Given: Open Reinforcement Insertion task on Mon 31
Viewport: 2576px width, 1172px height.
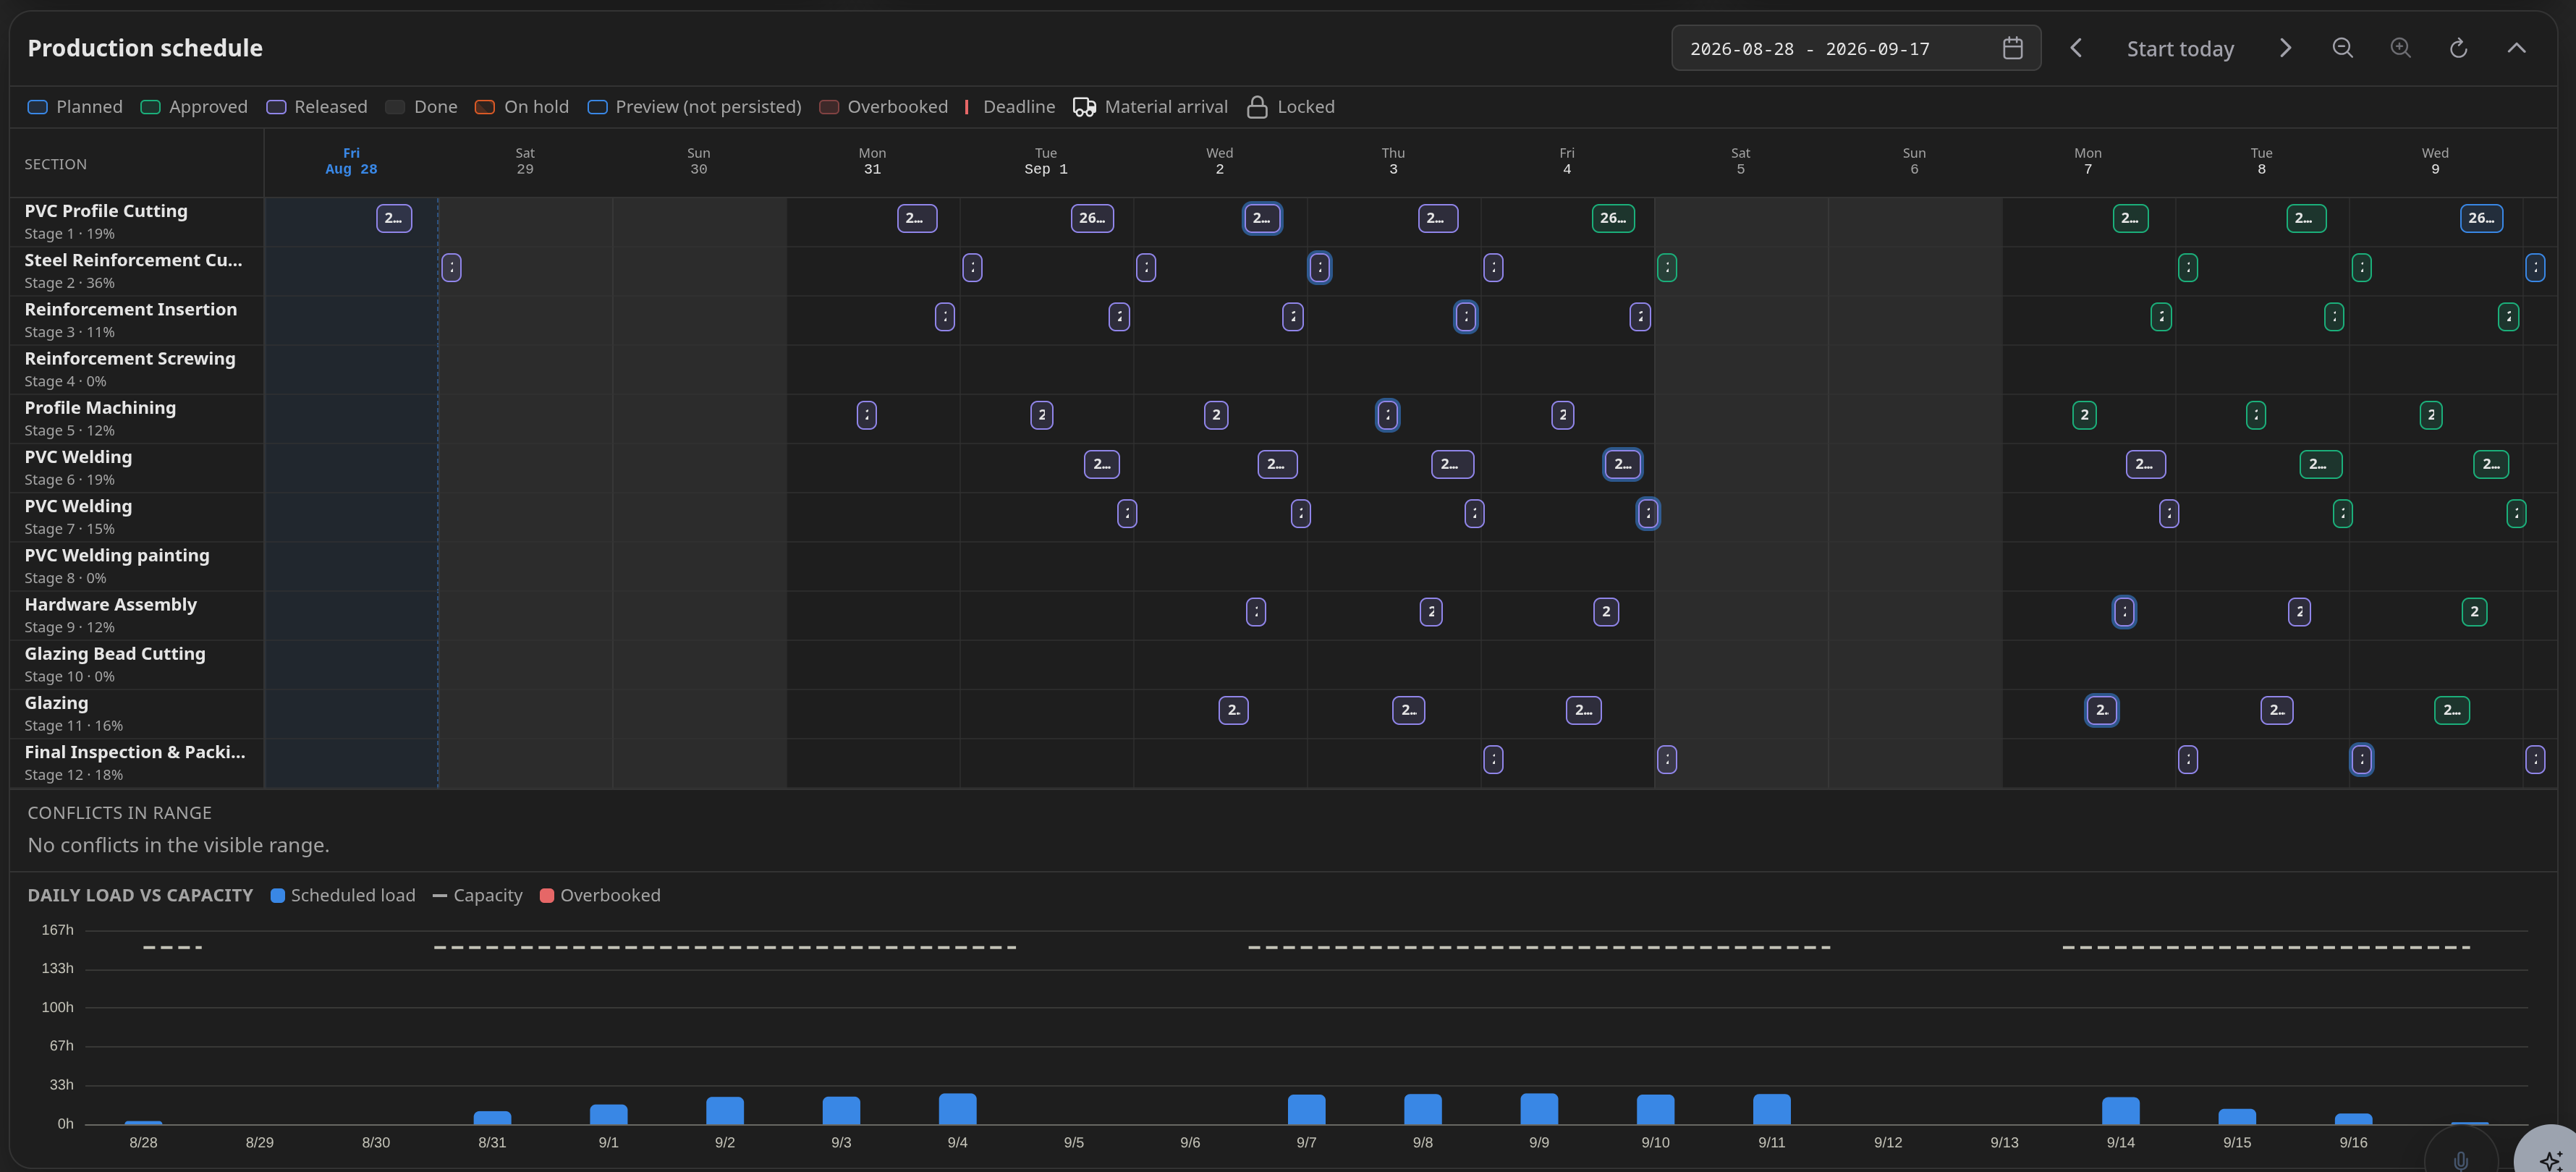Looking at the screenshot, I should pos(945,316).
